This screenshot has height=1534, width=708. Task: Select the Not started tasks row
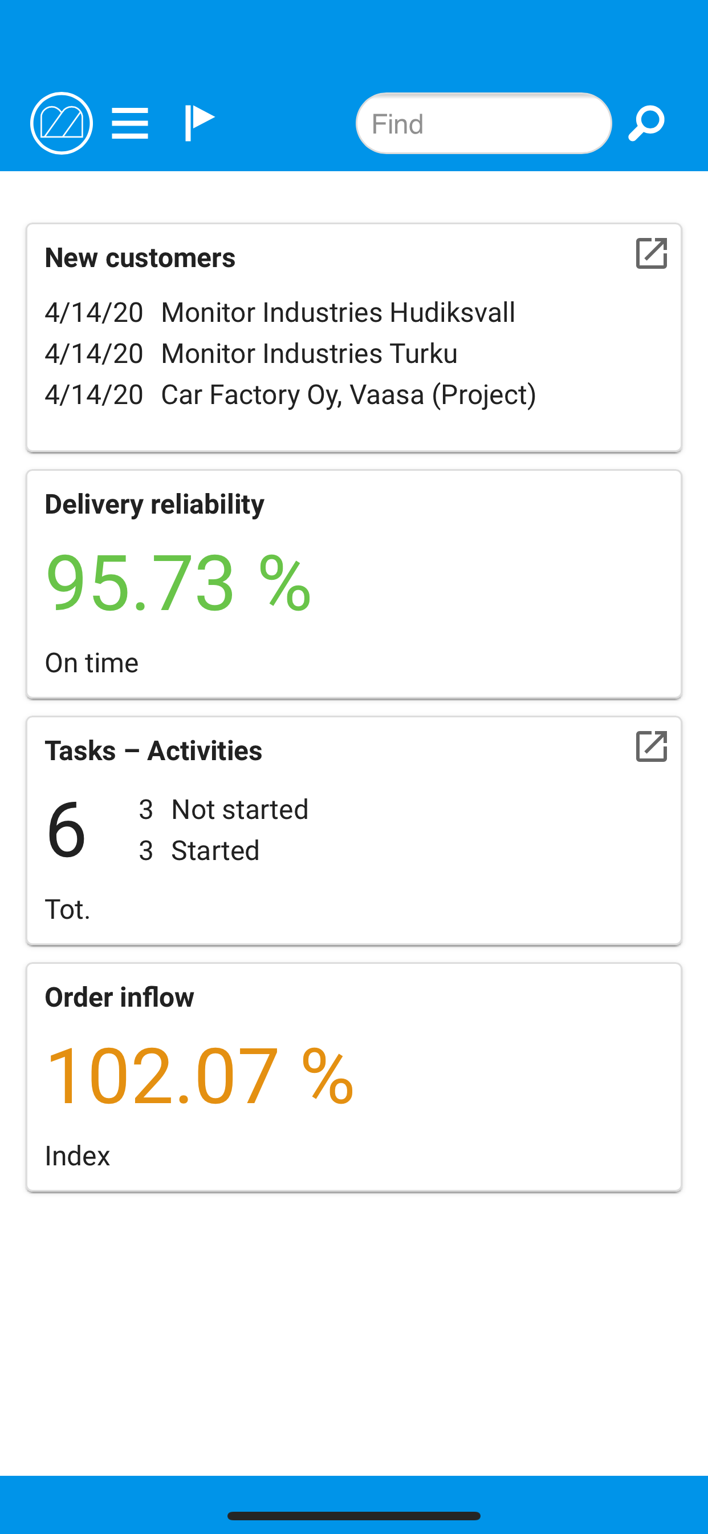[x=223, y=810]
